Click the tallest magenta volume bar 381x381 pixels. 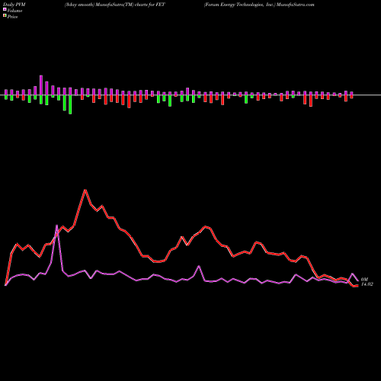click(x=41, y=85)
